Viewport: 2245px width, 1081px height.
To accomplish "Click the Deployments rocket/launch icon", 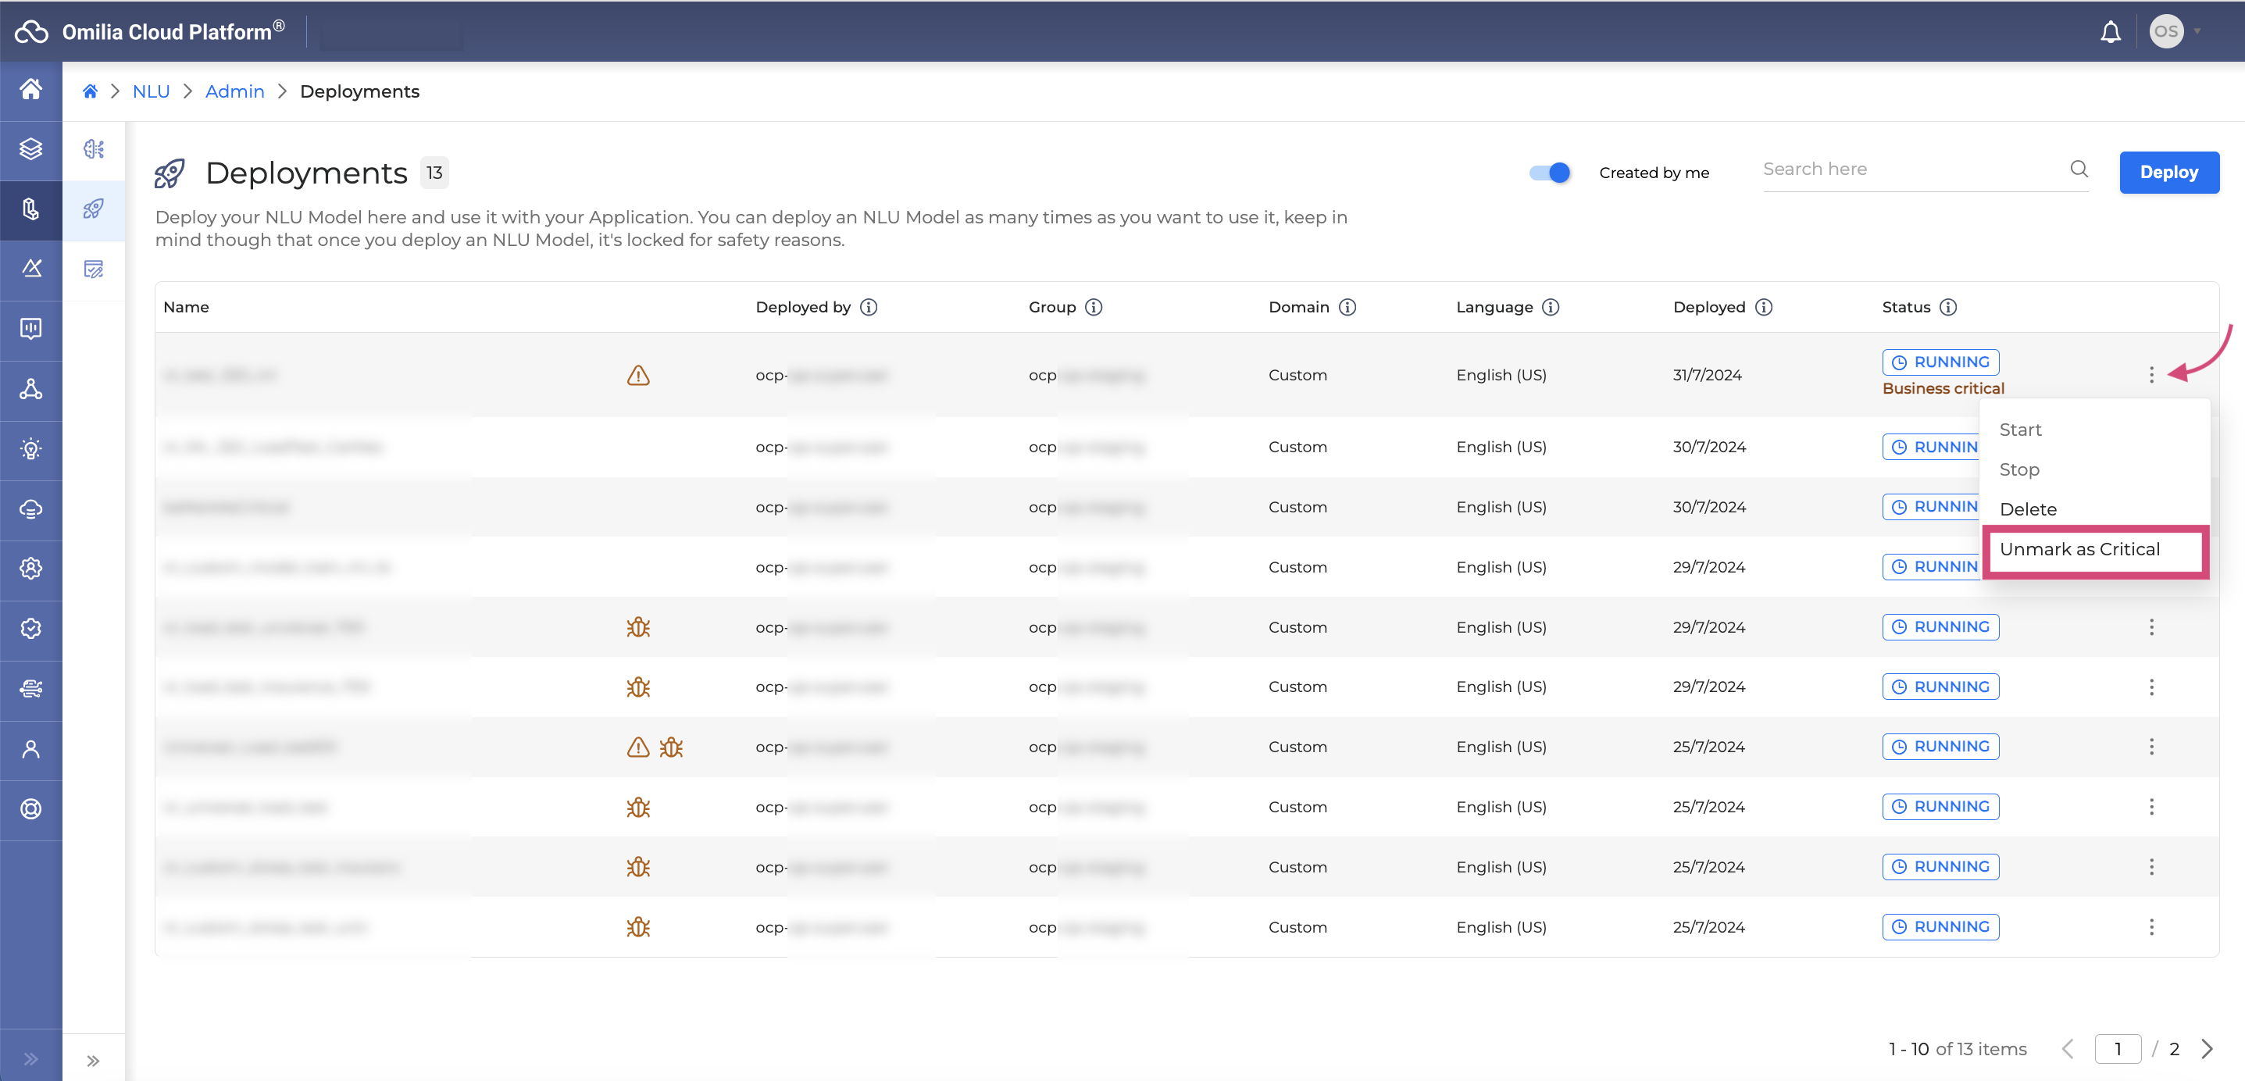I will [x=170, y=170].
